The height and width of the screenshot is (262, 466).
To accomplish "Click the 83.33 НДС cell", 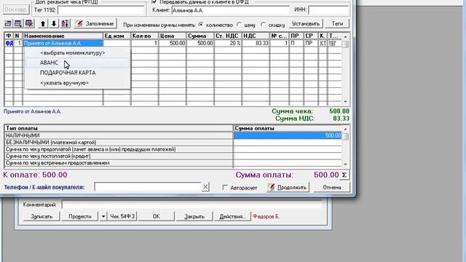I will tap(256, 44).
